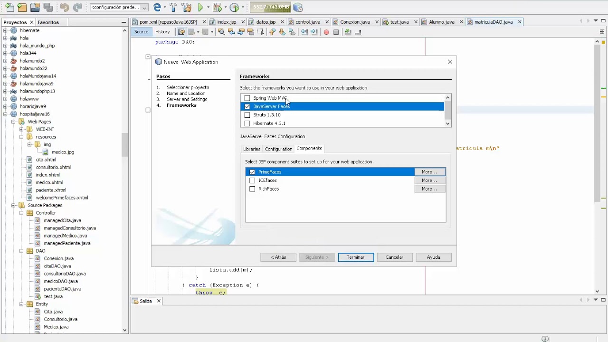The height and width of the screenshot is (342, 608).
Task: Click the Last Edit icon in editor toolbar
Action: (x=181, y=32)
